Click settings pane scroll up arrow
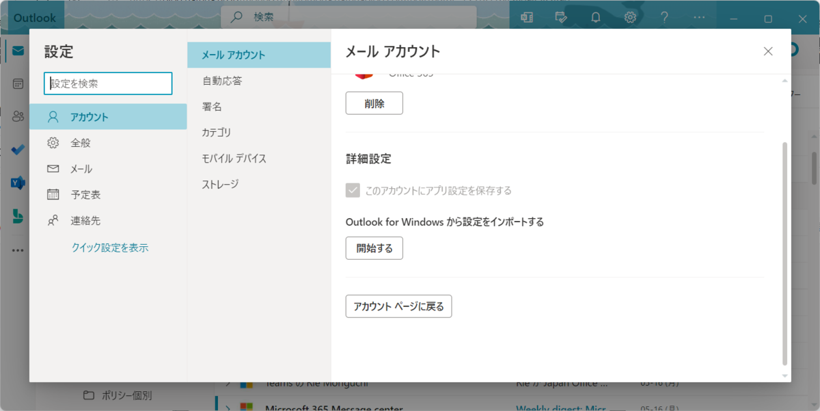The height and width of the screenshot is (411, 820). pyautogui.click(x=784, y=81)
